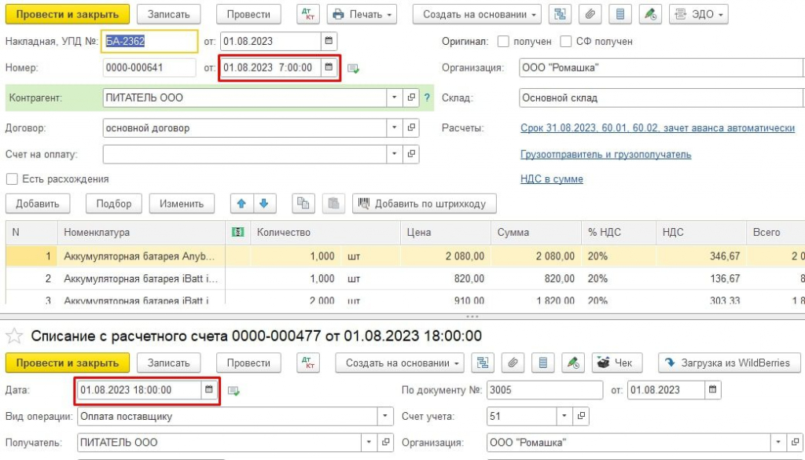Open the Счет учета 51 item icon
Viewport: 805px width, 460px height.
pos(581,416)
